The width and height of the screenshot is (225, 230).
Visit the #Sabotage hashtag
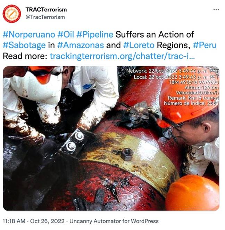coord(24,45)
